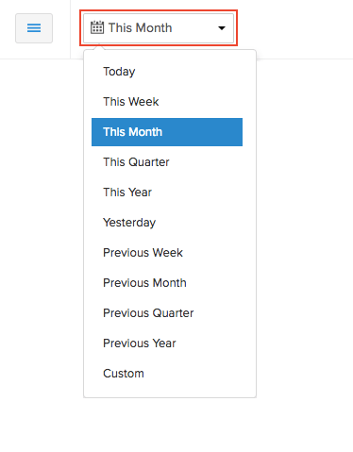Click the first entry in the date list

pos(167,72)
